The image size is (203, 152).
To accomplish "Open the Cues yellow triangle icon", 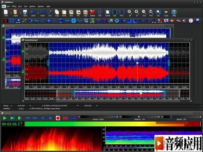I will 166,13.
